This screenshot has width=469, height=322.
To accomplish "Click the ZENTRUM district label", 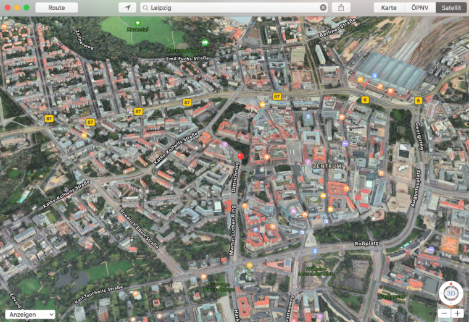I will [327, 166].
